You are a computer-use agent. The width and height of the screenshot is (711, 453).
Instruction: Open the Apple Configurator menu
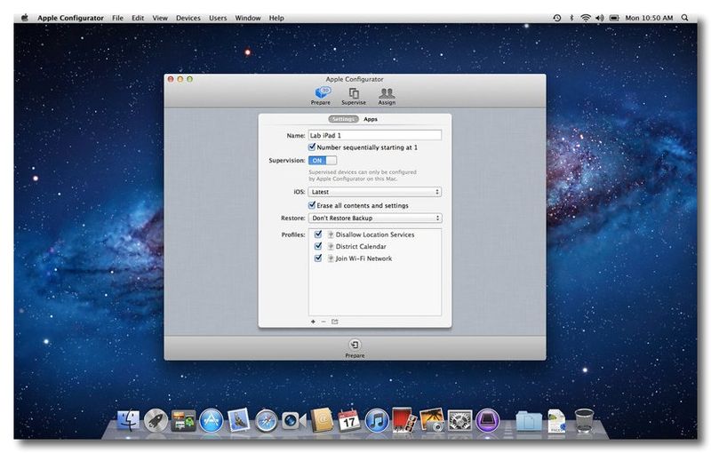[70, 18]
